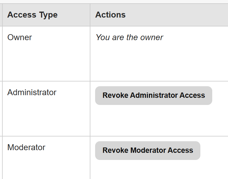The height and width of the screenshot is (179, 228).
Task: Select the Actions column header
Action: point(110,15)
